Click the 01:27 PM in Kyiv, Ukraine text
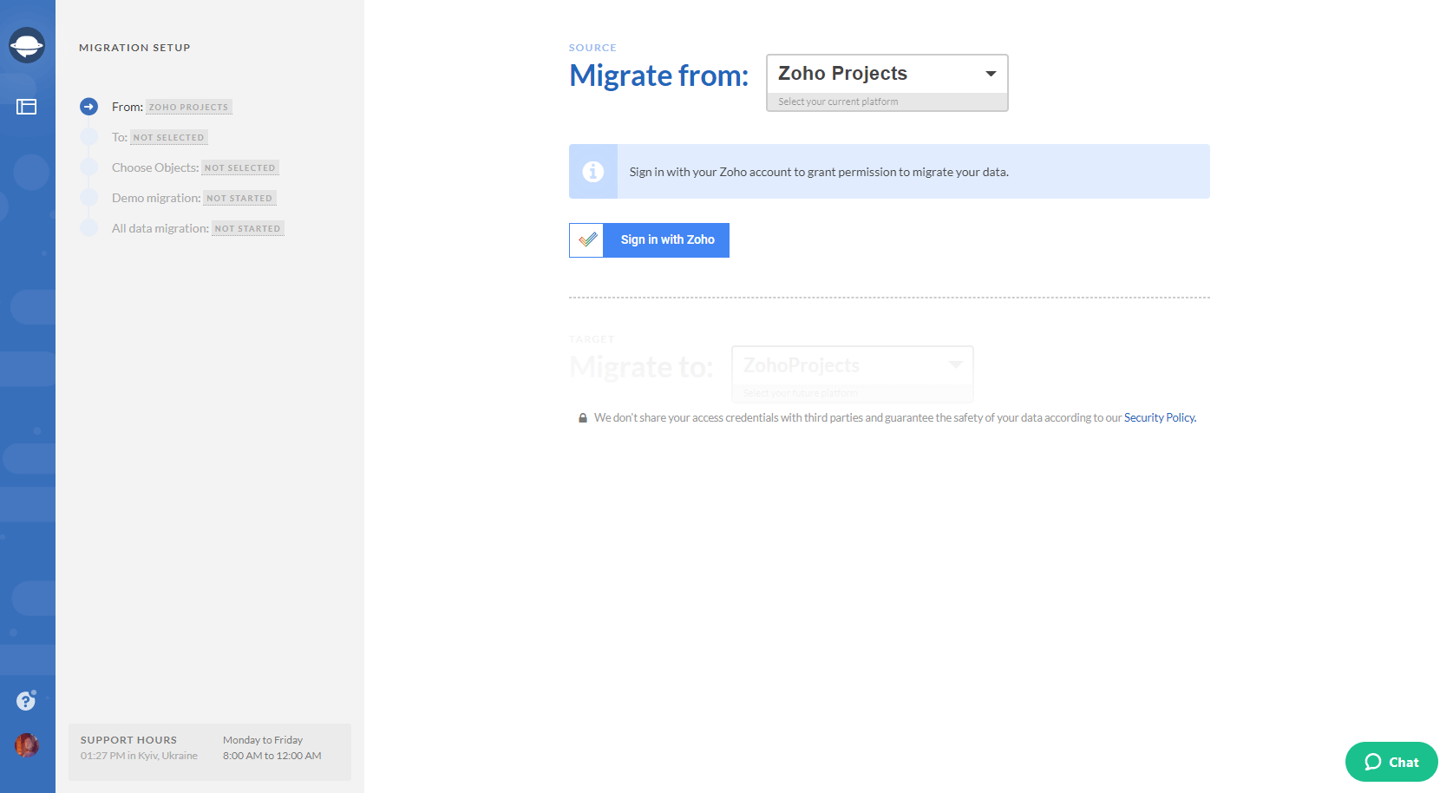Image resolution: width=1453 pixels, height=793 pixels. (x=139, y=756)
